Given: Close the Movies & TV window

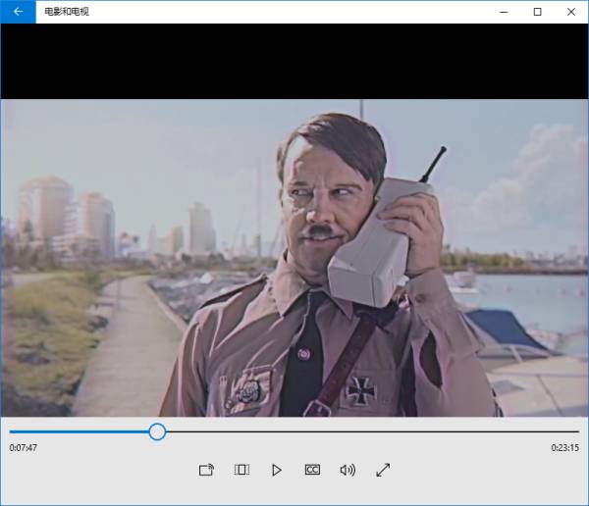Looking at the screenshot, I should (x=571, y=12).
